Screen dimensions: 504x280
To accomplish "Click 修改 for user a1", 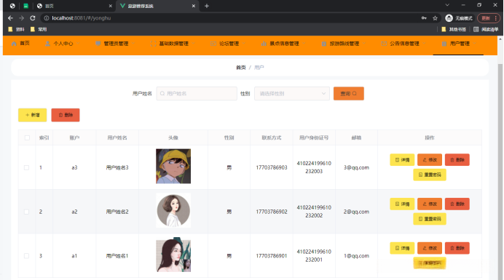I will point(430,248).
